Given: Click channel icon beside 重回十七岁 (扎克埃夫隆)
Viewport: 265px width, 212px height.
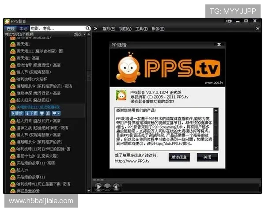Looking at the screenshot, I should 13,156.
